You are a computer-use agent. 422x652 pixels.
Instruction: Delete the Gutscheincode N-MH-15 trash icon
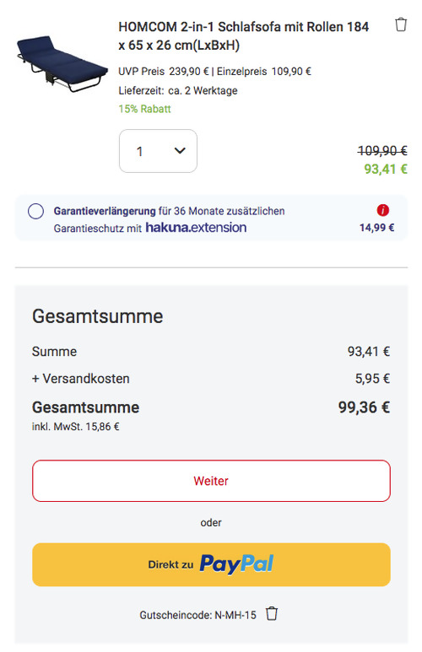[272, 614]
